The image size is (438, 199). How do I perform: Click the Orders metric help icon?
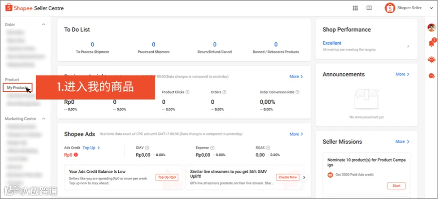tap(224, 92)
